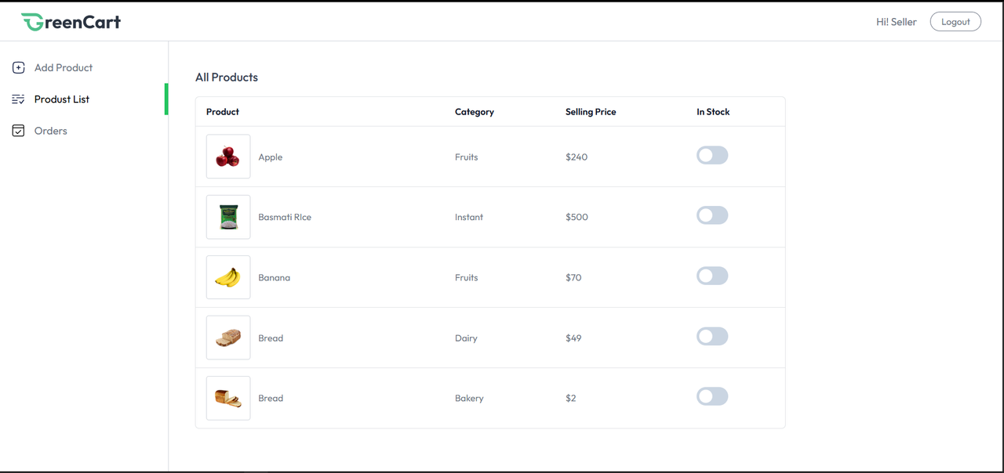Click the Apple product name

[271, 157]
